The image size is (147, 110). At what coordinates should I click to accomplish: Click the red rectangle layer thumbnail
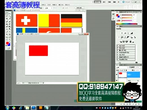pyautogui.click(x=122, y=74)
